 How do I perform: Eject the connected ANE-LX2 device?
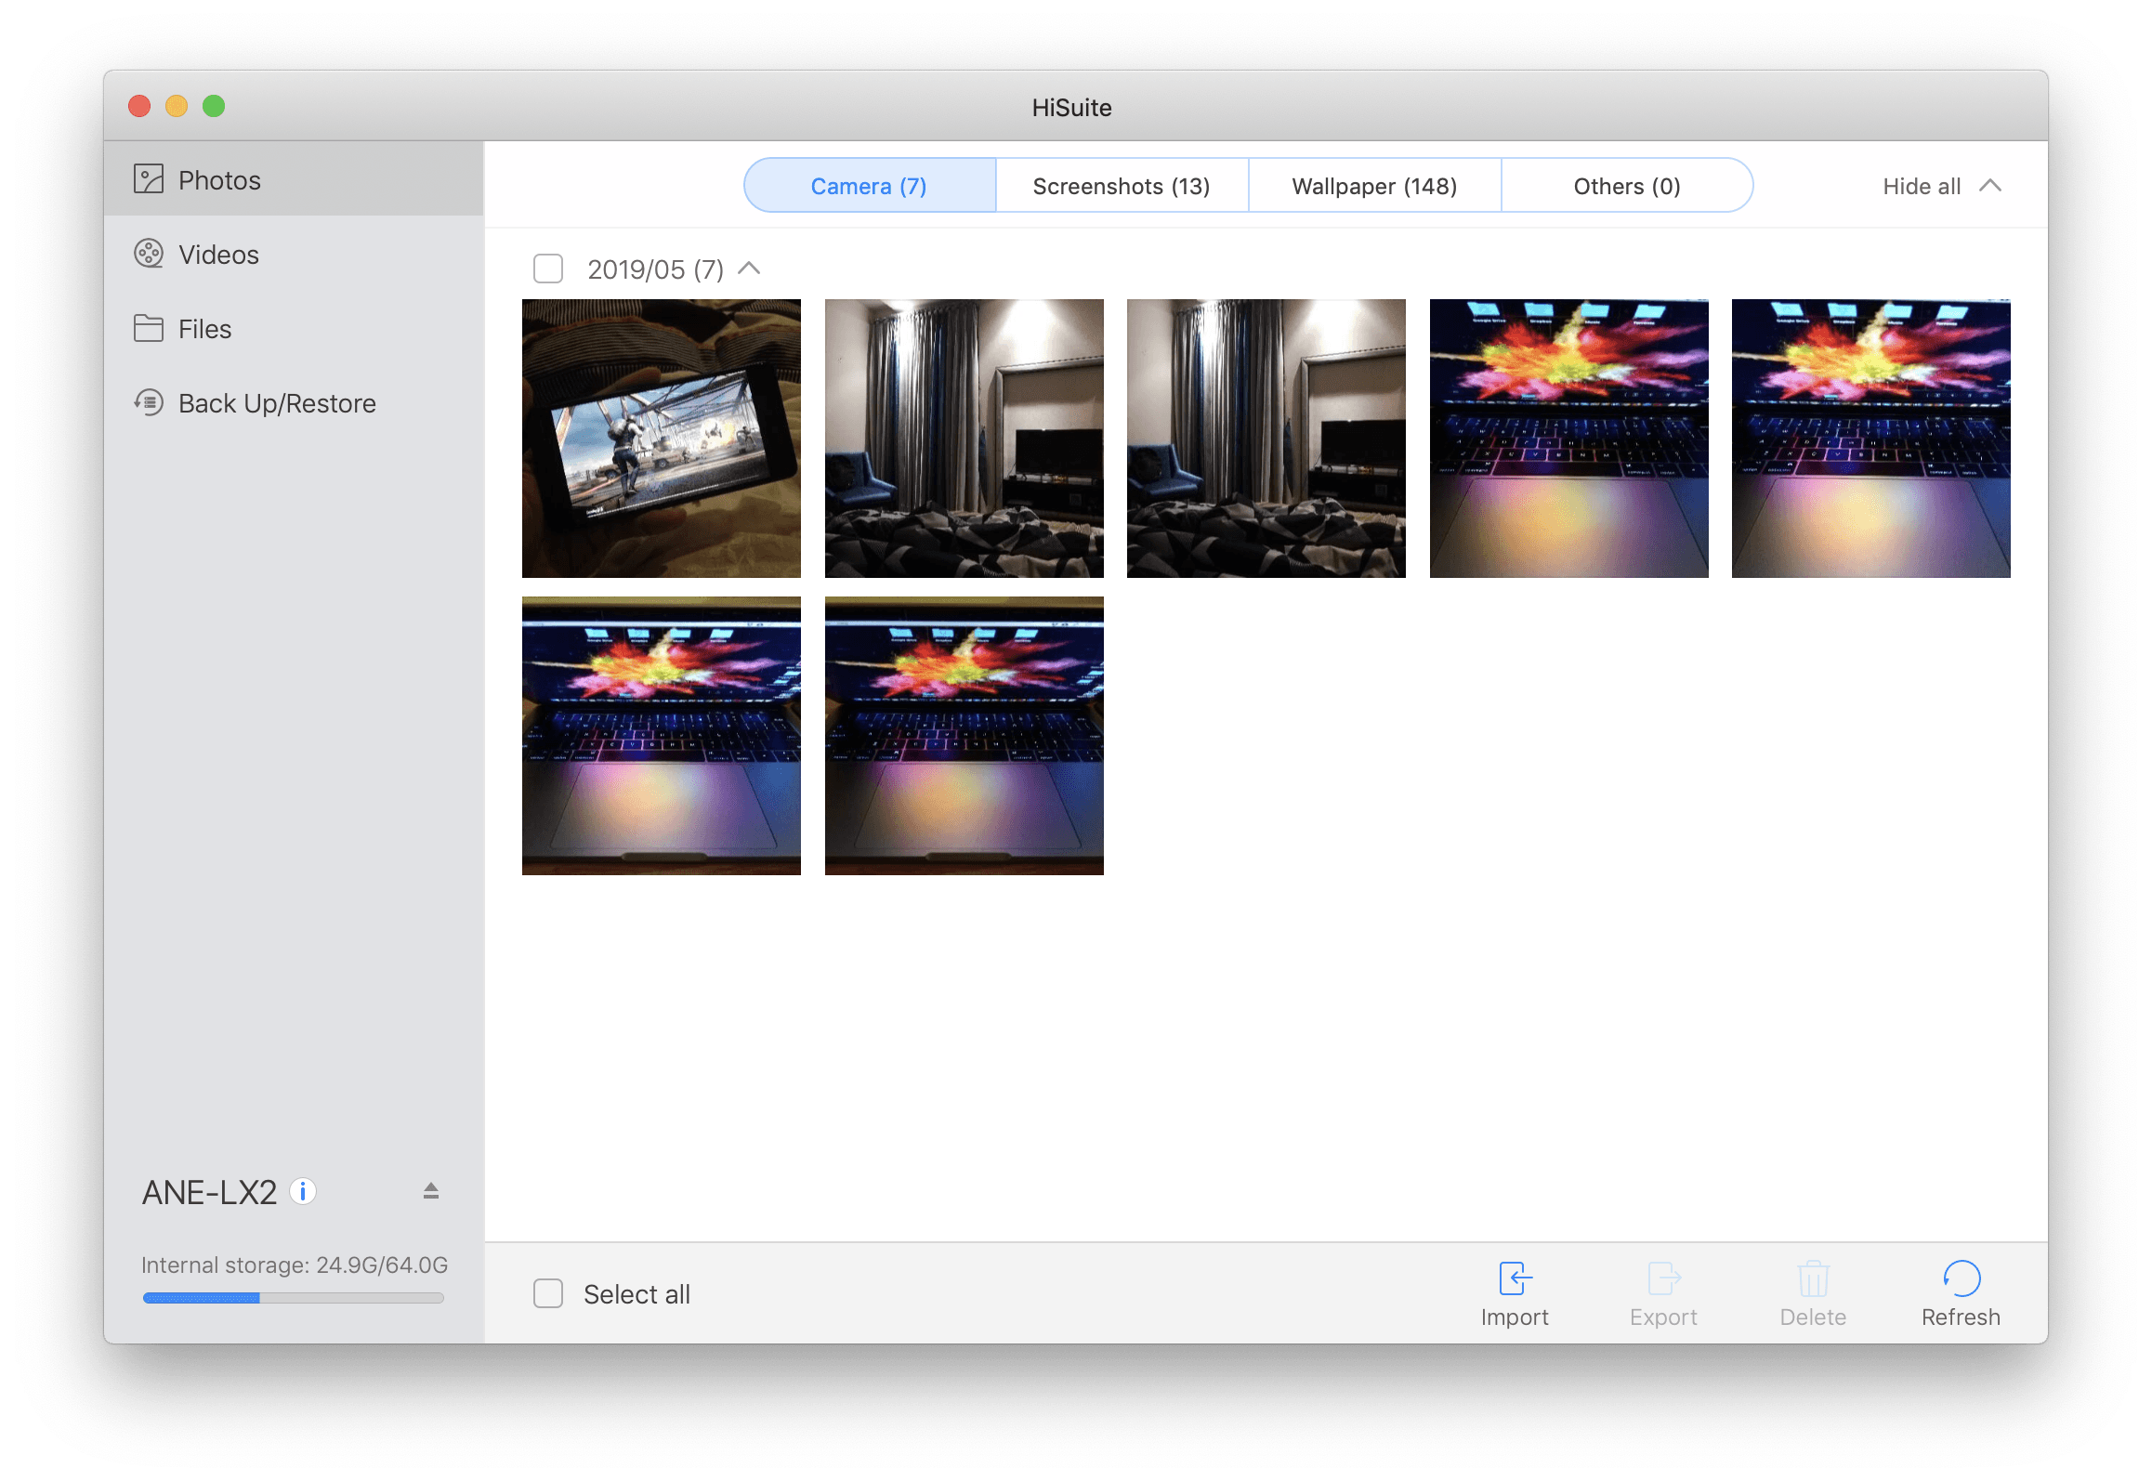point(430,1190)
